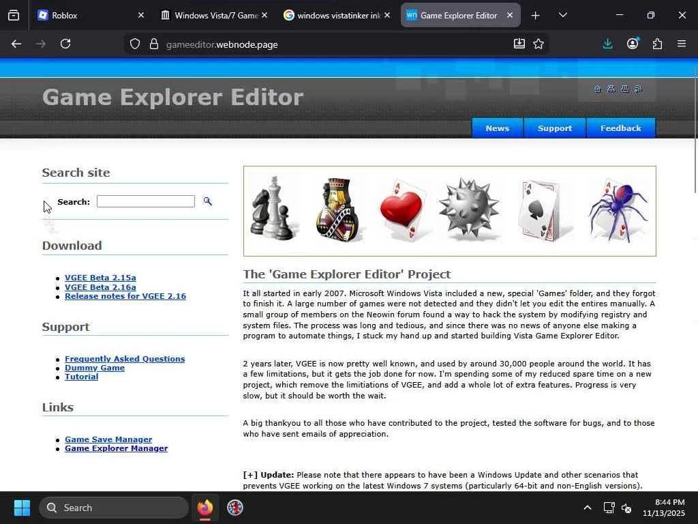Screen dimensions: 698x524
Task: Open the RSS feed icon in header
Action: pyautogui.click(x=639, y=89)
